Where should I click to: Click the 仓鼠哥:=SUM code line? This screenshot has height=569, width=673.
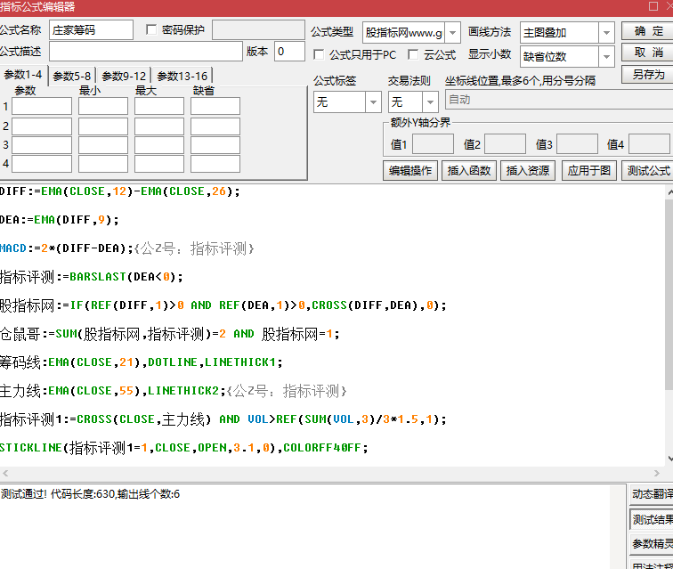click(x=170, y=334)
